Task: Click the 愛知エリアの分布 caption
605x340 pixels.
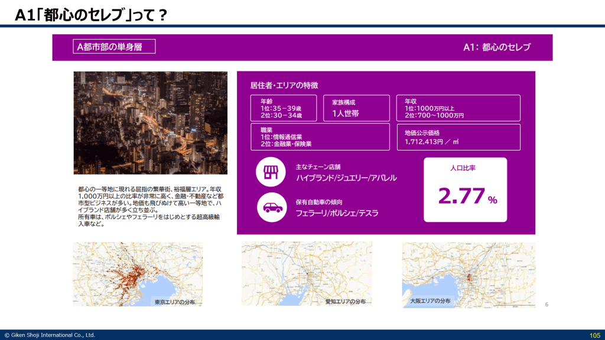Action: [x=346, y=302]
